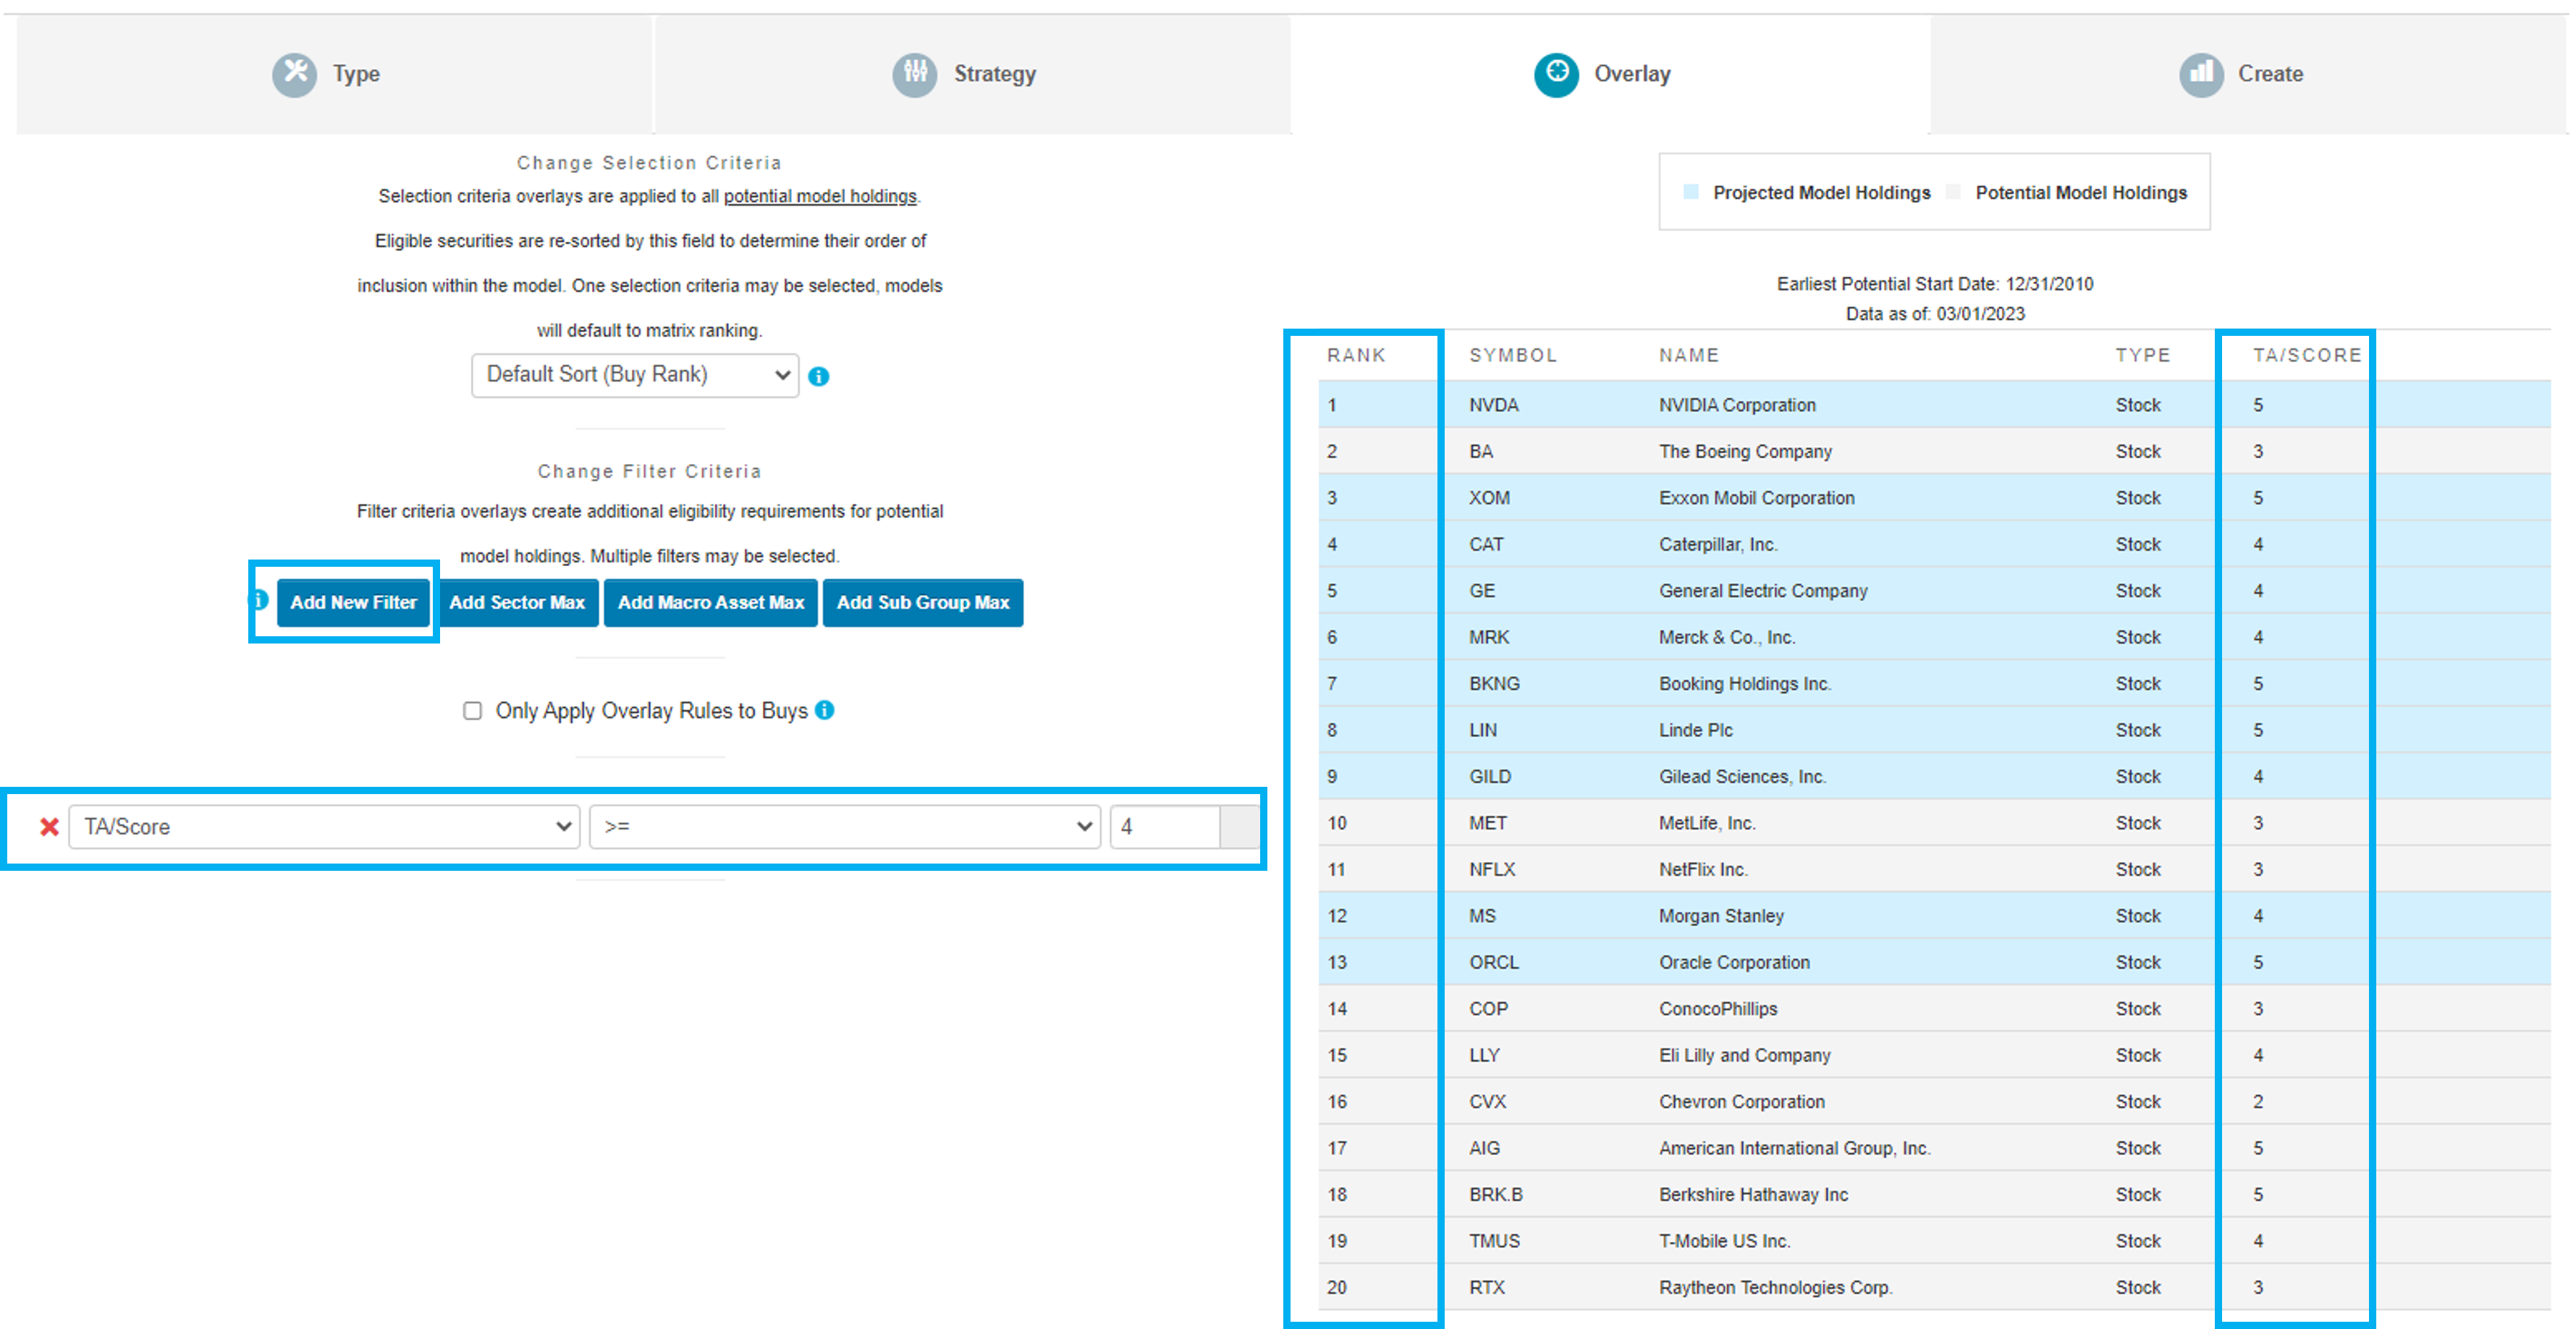This screenshot has width=2576, height=1329.
Task: Toggle Only Apply Overlay Rules to Buys checkbox
Action: (x=472, y=711)
